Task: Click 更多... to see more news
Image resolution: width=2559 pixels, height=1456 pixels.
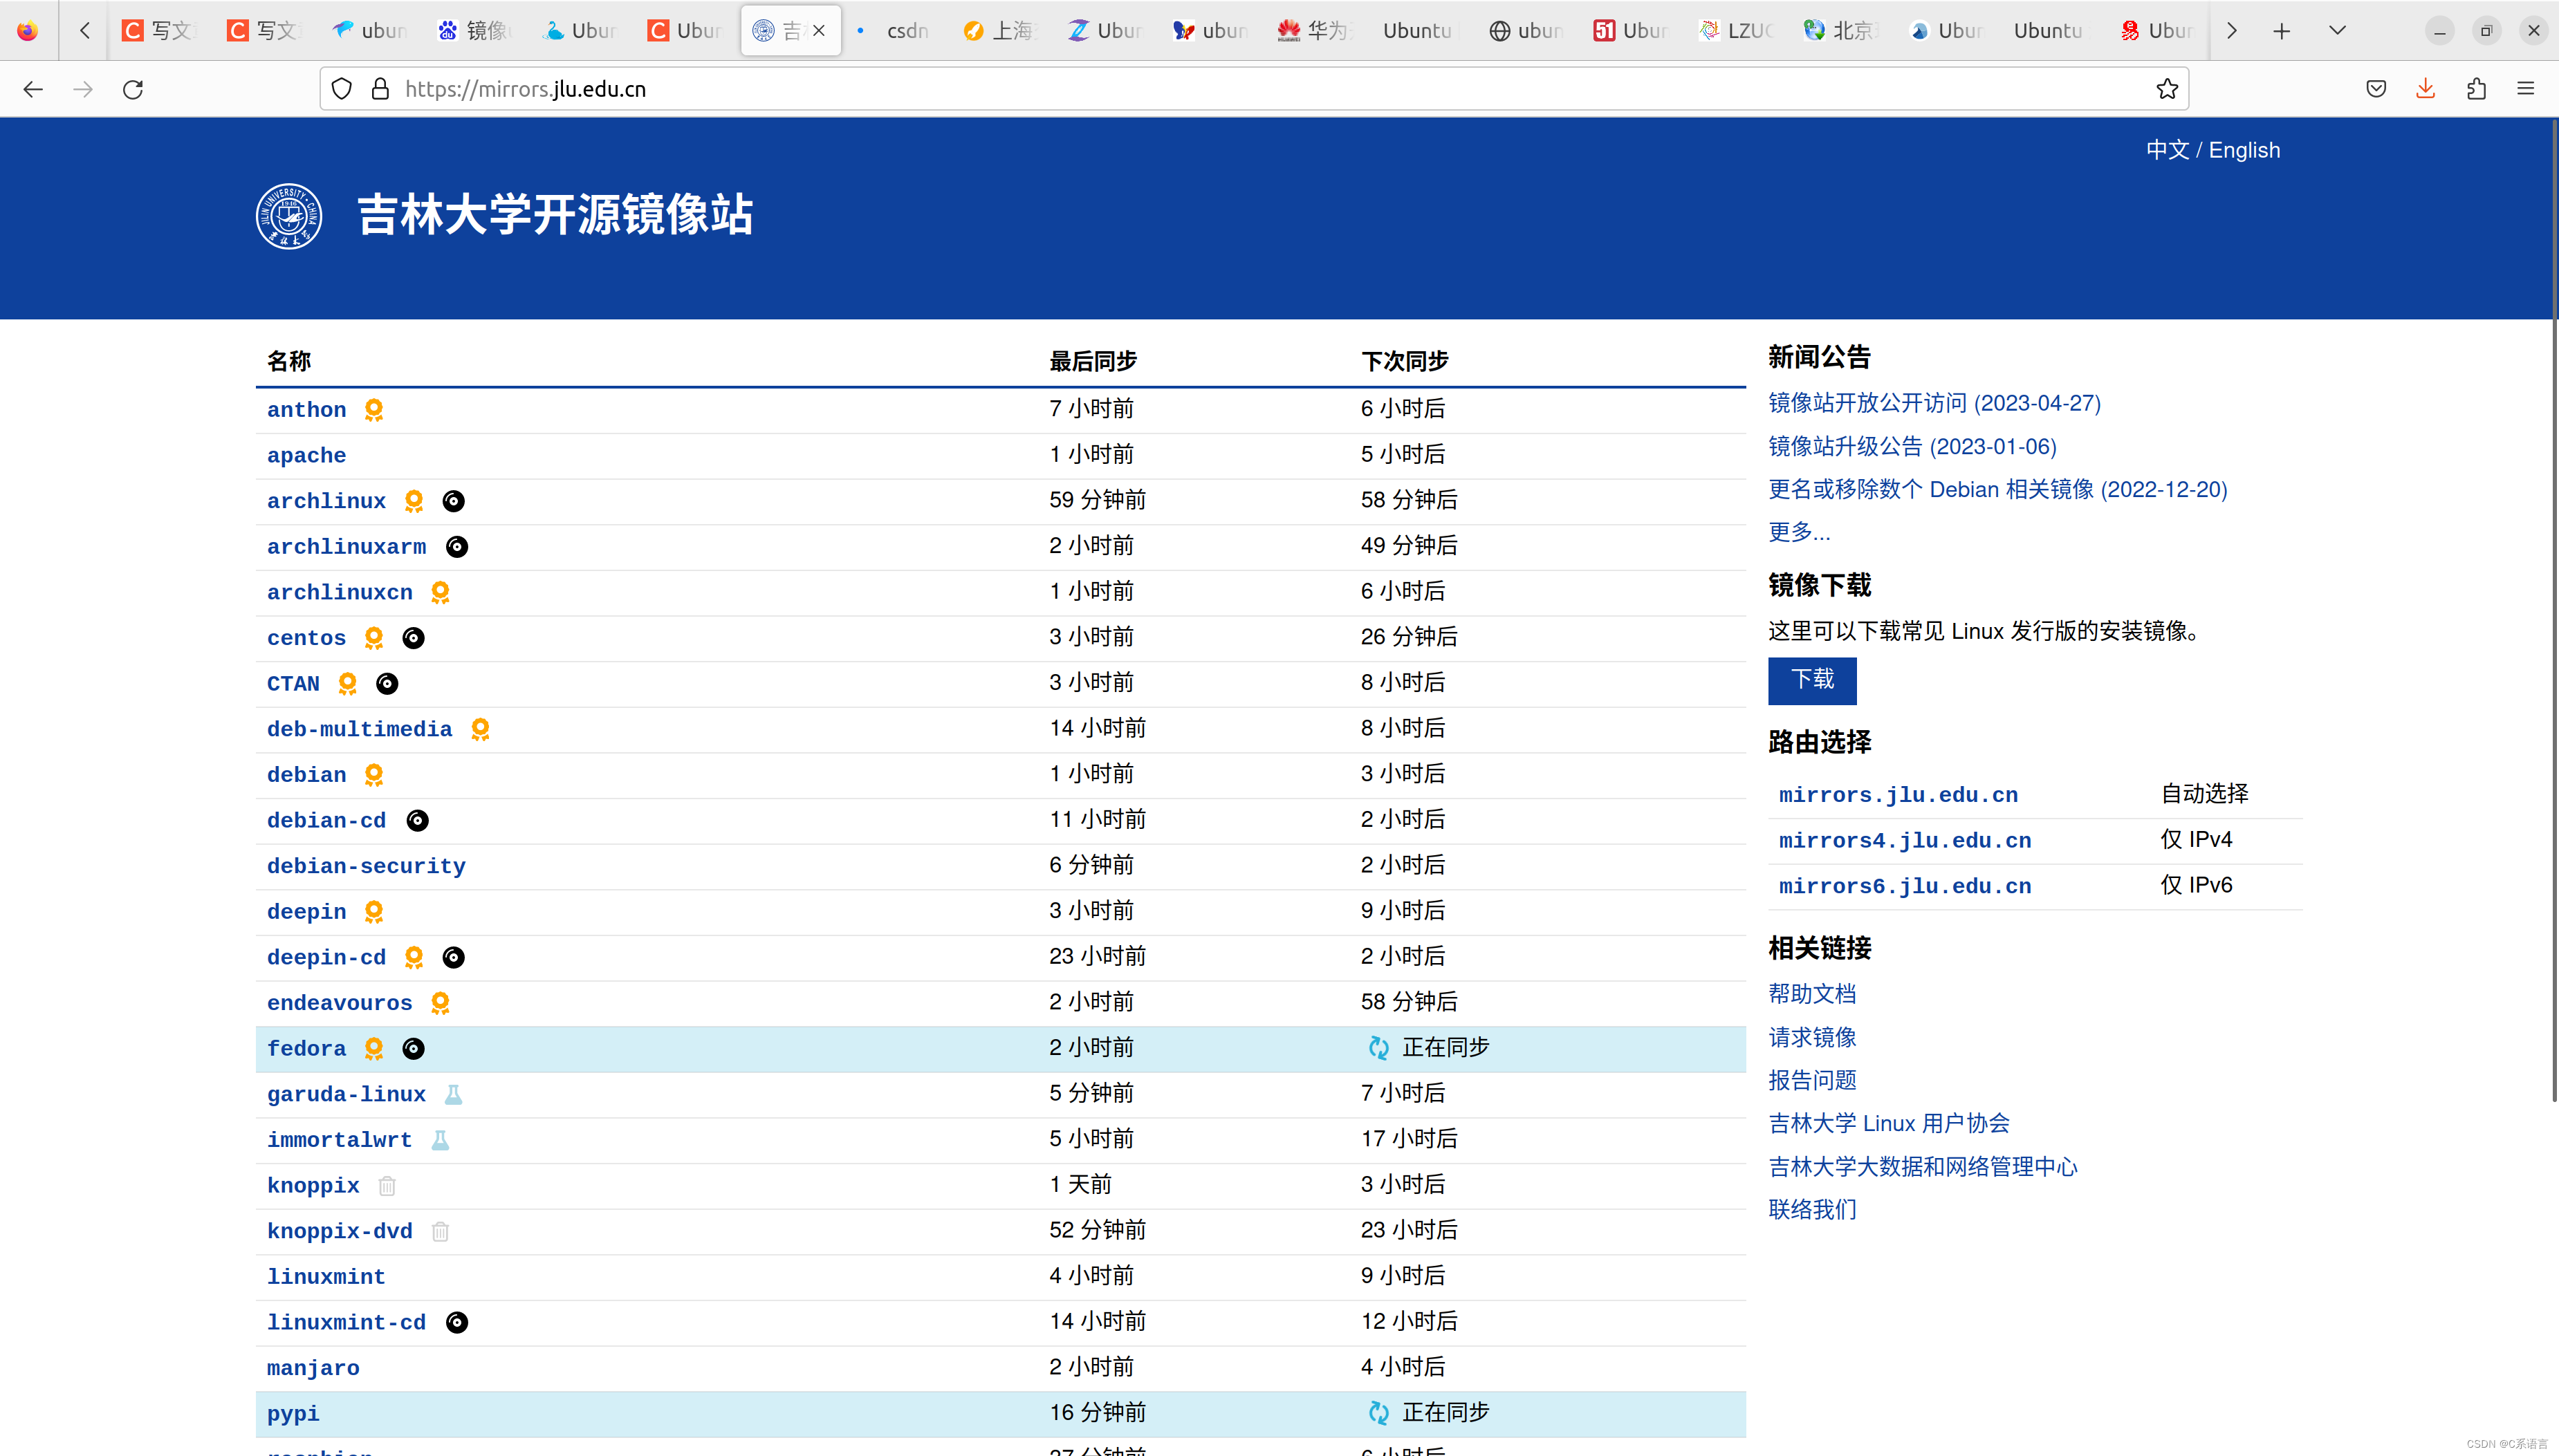Action: pyautogui.click(x=1799, y=532)
